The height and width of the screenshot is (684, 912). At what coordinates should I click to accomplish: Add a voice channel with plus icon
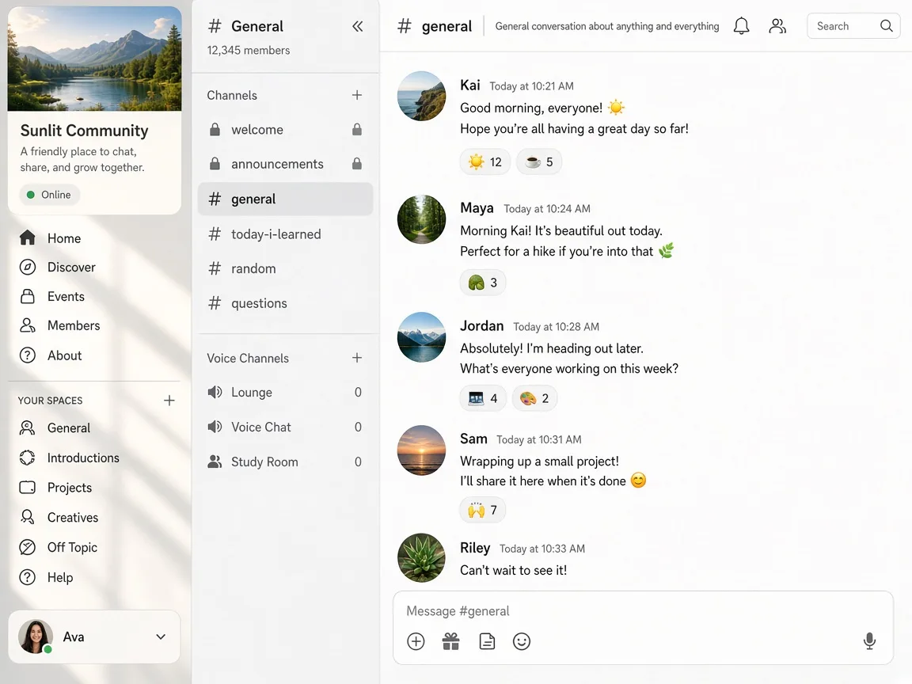pyautogui.click(x=357, y=358)
